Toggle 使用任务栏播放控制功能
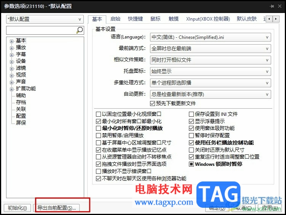This screenshot has width=286, height=215. pyautogui.click(x=191, y=143)
